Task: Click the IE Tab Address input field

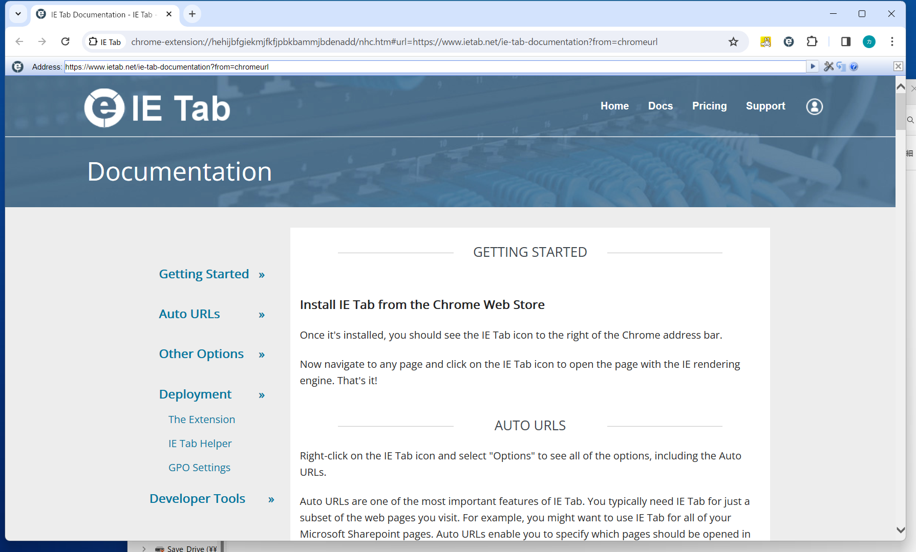Action: pyautogui.click(x=435, y=67)
